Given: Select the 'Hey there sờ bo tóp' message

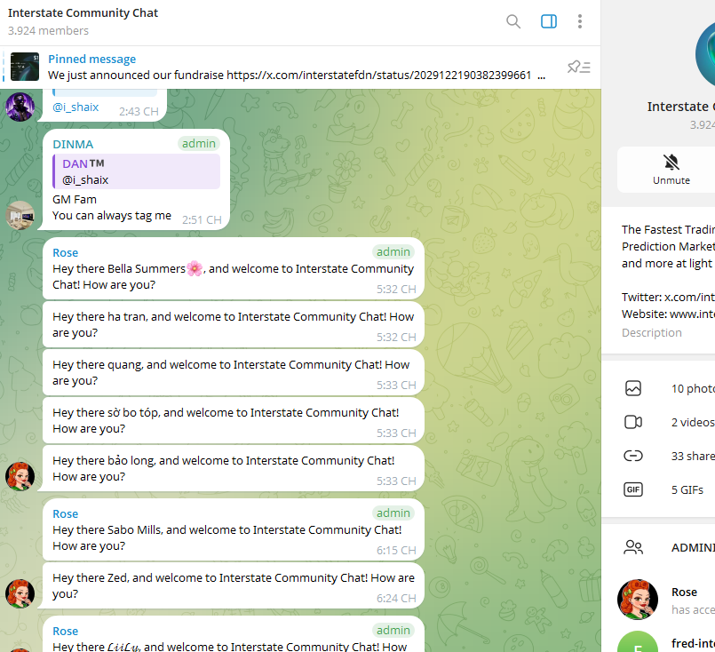Looking at the screenshot, I should [x=233, y=420].
